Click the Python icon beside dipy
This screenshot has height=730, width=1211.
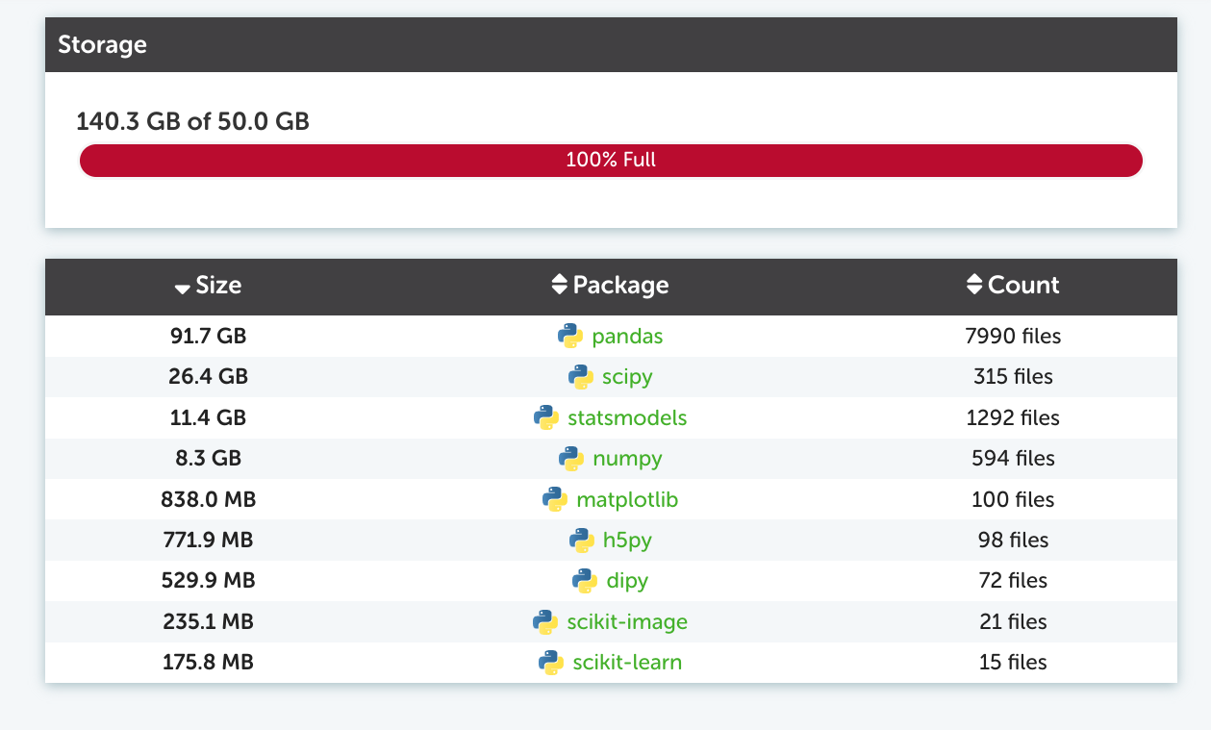pos(585,581)
